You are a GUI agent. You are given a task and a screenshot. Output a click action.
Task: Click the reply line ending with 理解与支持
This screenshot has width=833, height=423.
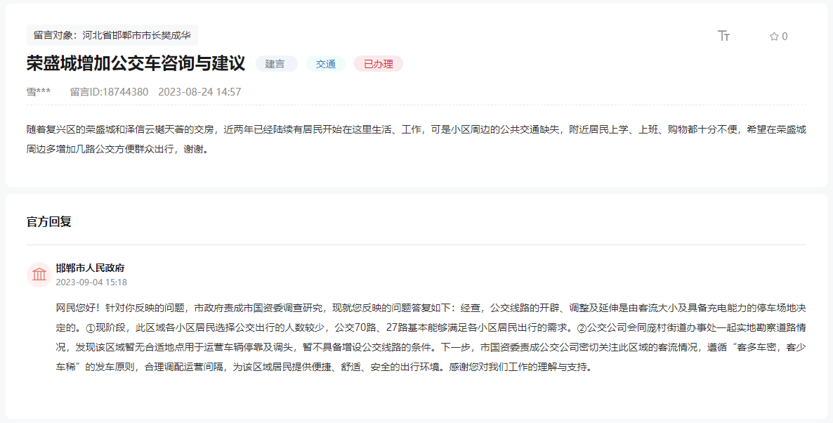(x=324, y=367)
